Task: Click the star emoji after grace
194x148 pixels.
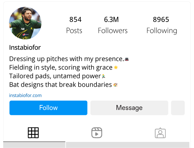Action: coord(116,67)
